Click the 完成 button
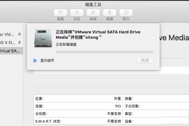 (x=145, y=60)
